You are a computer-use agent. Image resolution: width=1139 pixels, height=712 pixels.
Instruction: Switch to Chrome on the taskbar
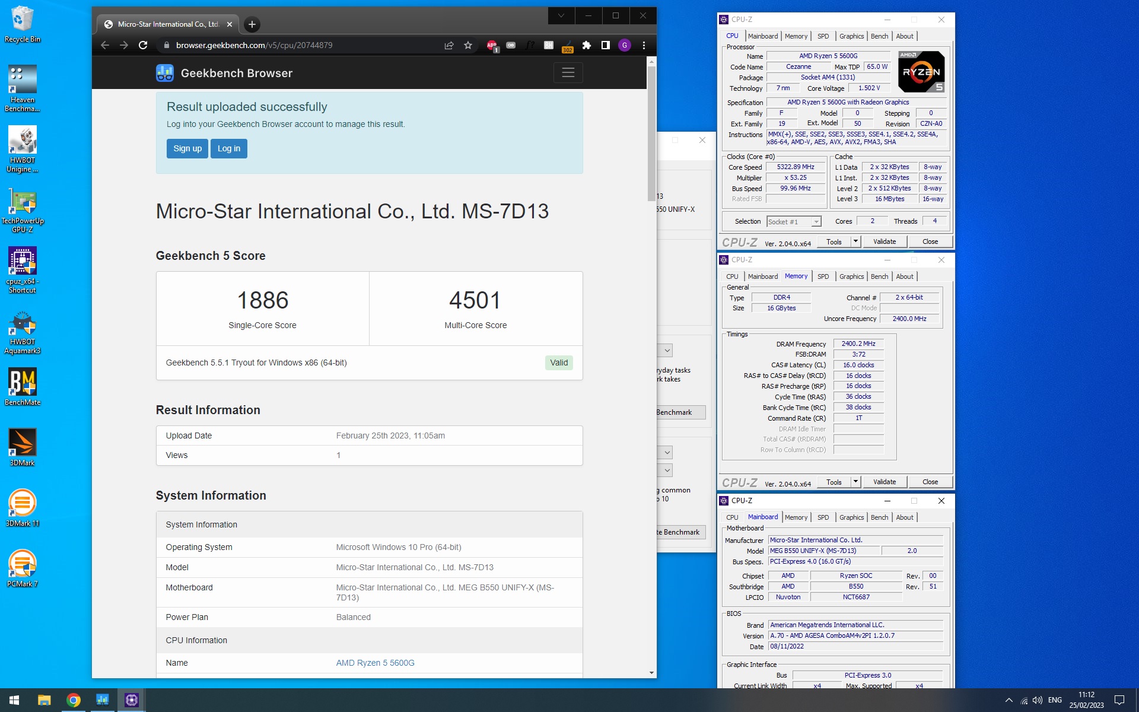[73, 700]
